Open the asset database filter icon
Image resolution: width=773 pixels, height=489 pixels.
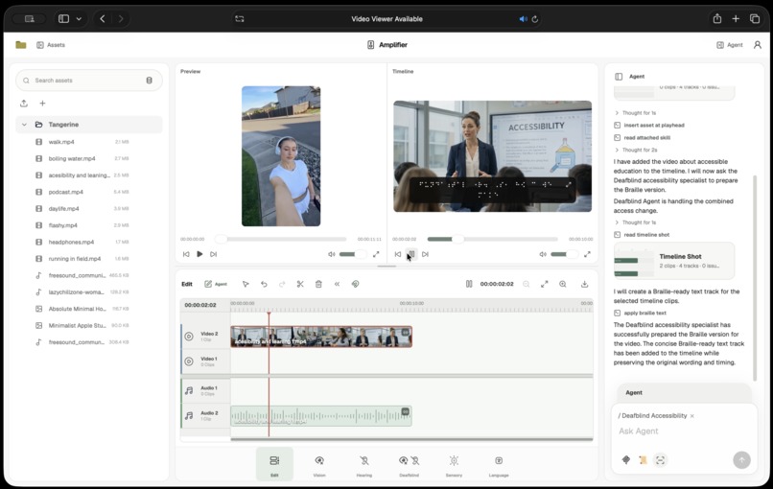149,81
